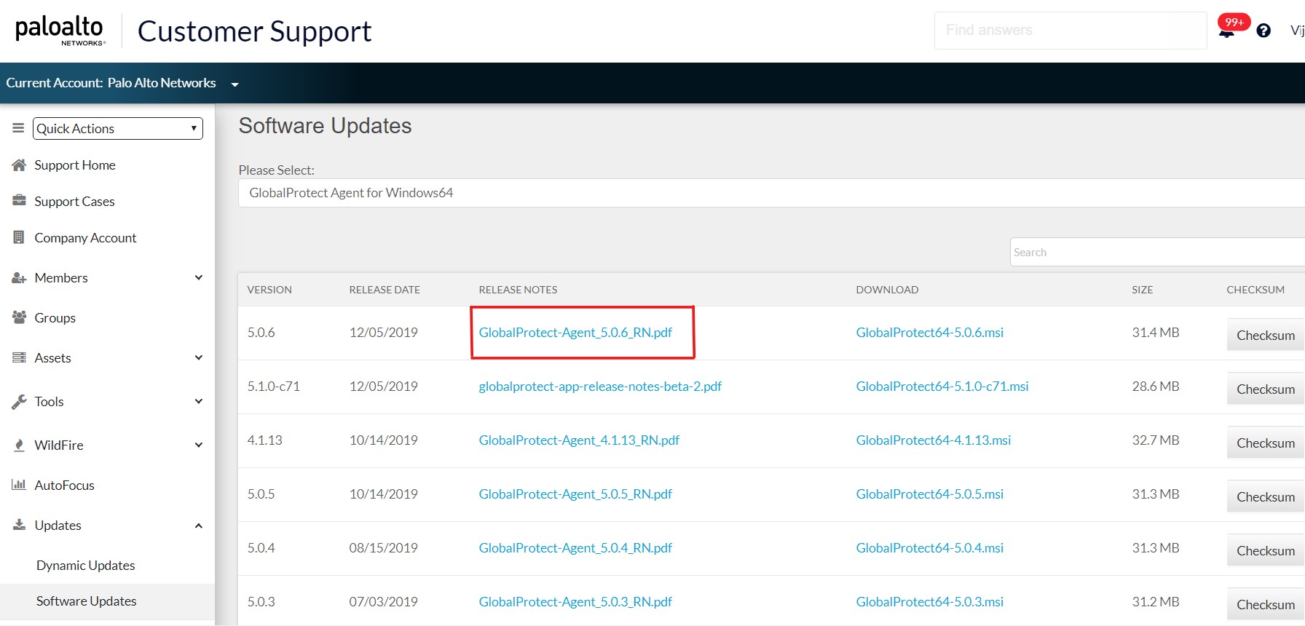This screenshot has height=626, width=1305.
Task: Click the Members people icon
Action: 19,278
